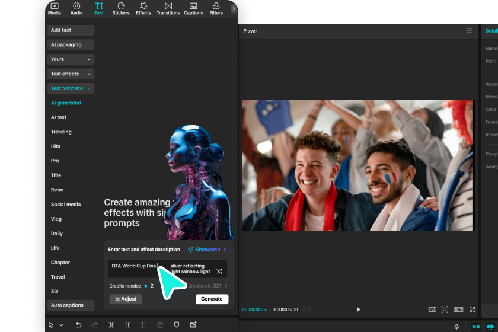The height and width of the screenshot is (332, 498).
Task: Select the Chapter category
Action: pos(60,263)
